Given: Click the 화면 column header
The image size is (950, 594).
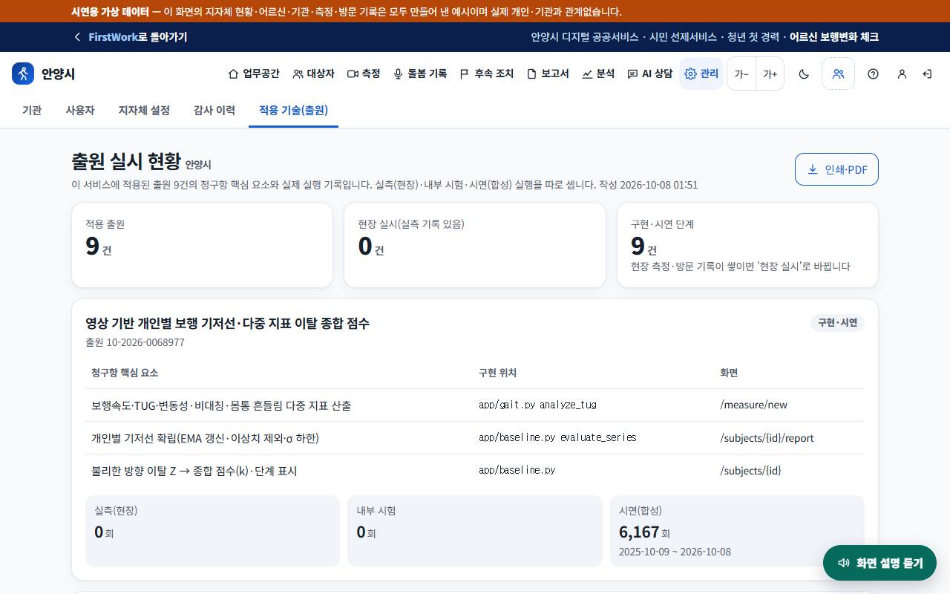Looking at the screenshot, I should pos(729,372).
